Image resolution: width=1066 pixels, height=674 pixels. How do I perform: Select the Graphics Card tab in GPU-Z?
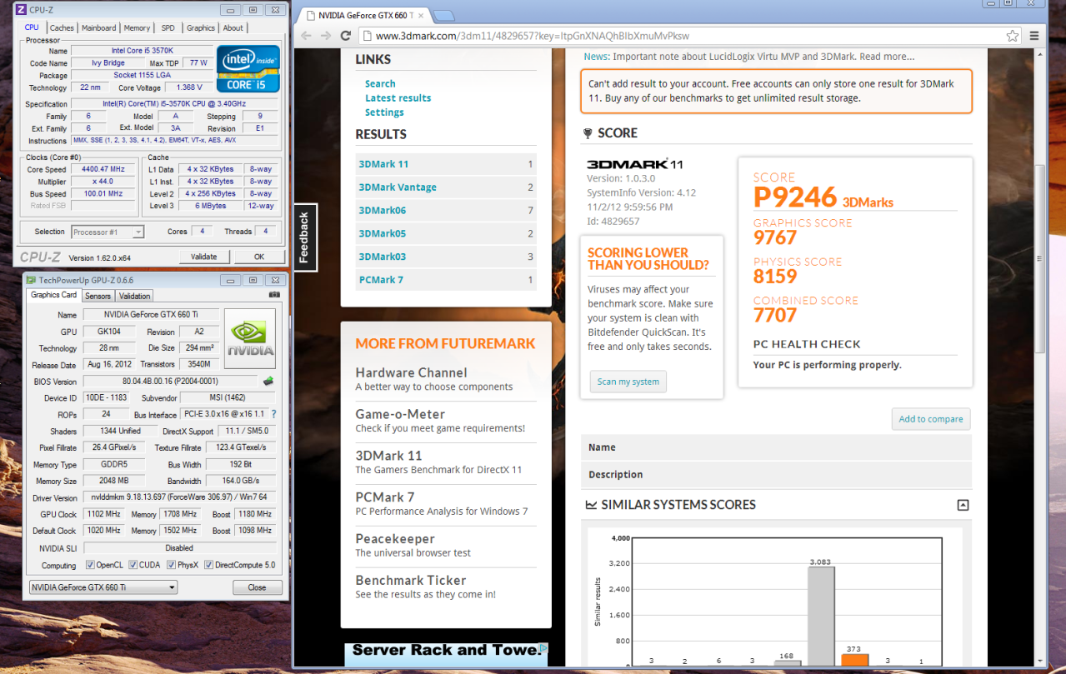pyautogui.click(x=53, y=295)
